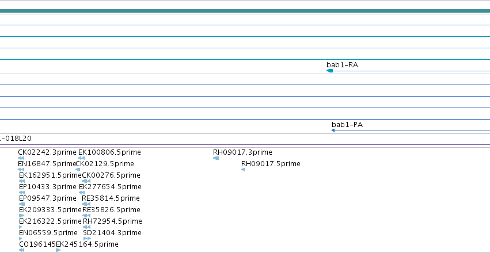The image size is (490, 253).
Task: Select double arrow glyph under SD21404.3prime
Action: pos(87,239)
